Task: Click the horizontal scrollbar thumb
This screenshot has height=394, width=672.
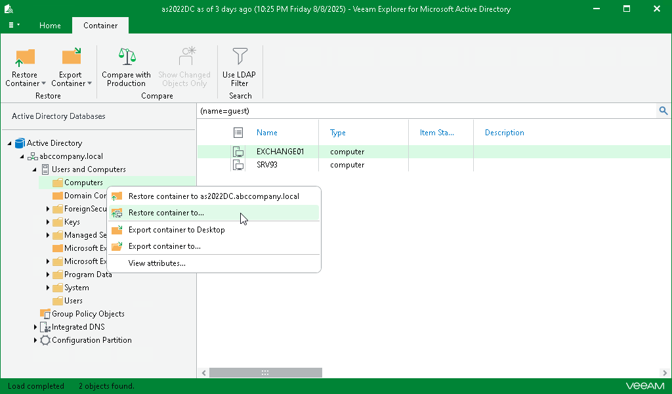Action: click(265, 373)
